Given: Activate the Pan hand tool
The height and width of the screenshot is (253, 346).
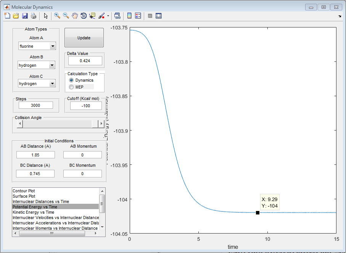Looking at the screenshot, I should [x=75, y=16].
